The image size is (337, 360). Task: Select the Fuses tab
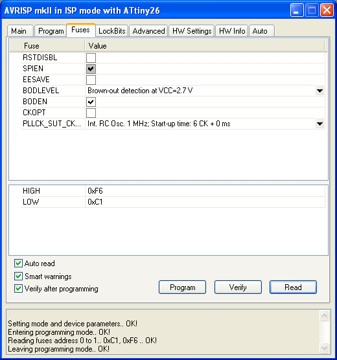[x=81, y=30]
